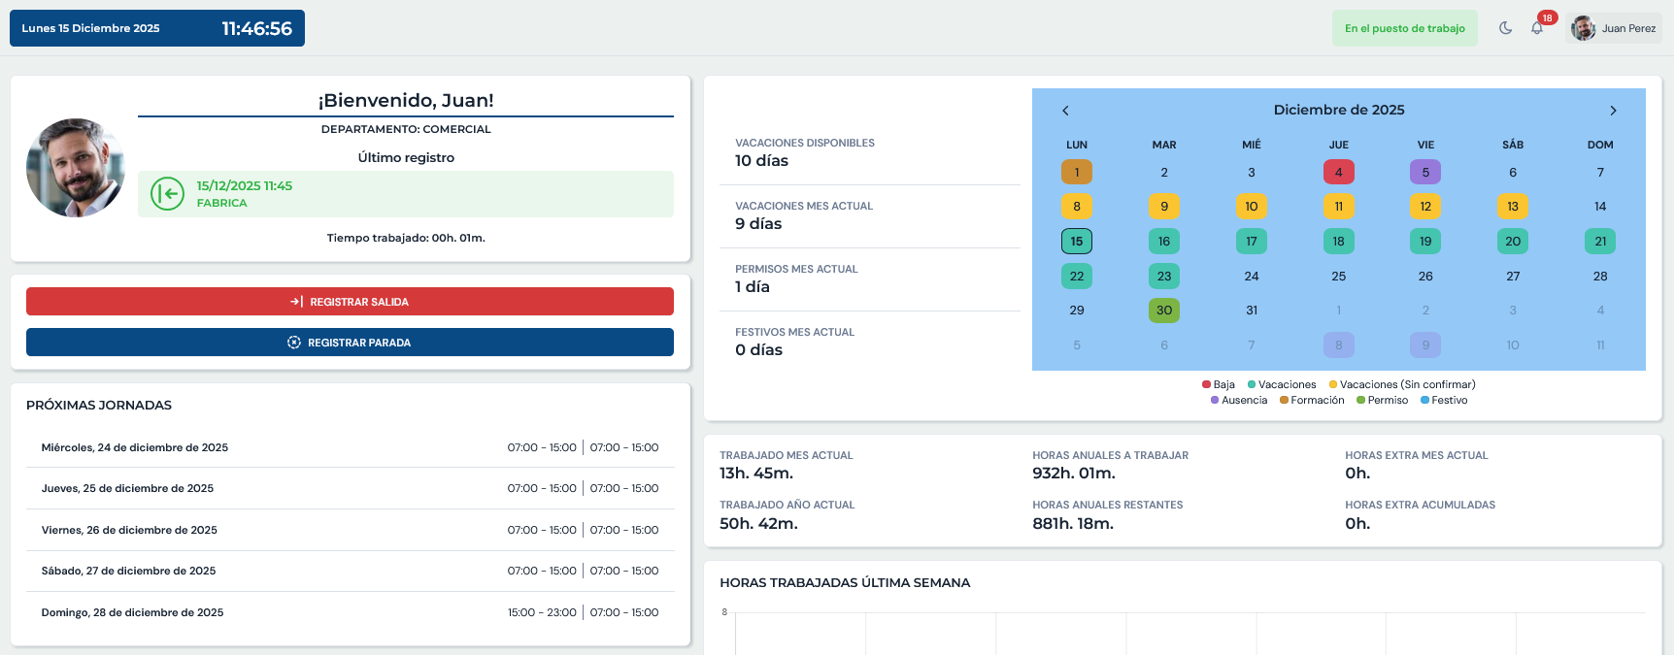Open notifications bell with 18 badge
1675x655 pixels.
pos(1537,28)
